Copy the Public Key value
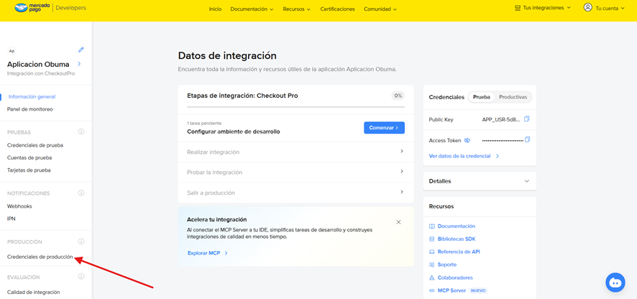The width and height of the screenshot is (637, 299). tap(527, 119)
